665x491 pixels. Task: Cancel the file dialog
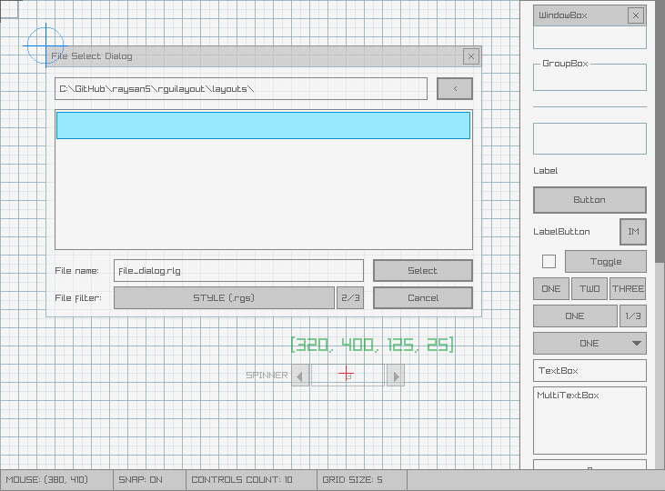click(x=422, y=298)
